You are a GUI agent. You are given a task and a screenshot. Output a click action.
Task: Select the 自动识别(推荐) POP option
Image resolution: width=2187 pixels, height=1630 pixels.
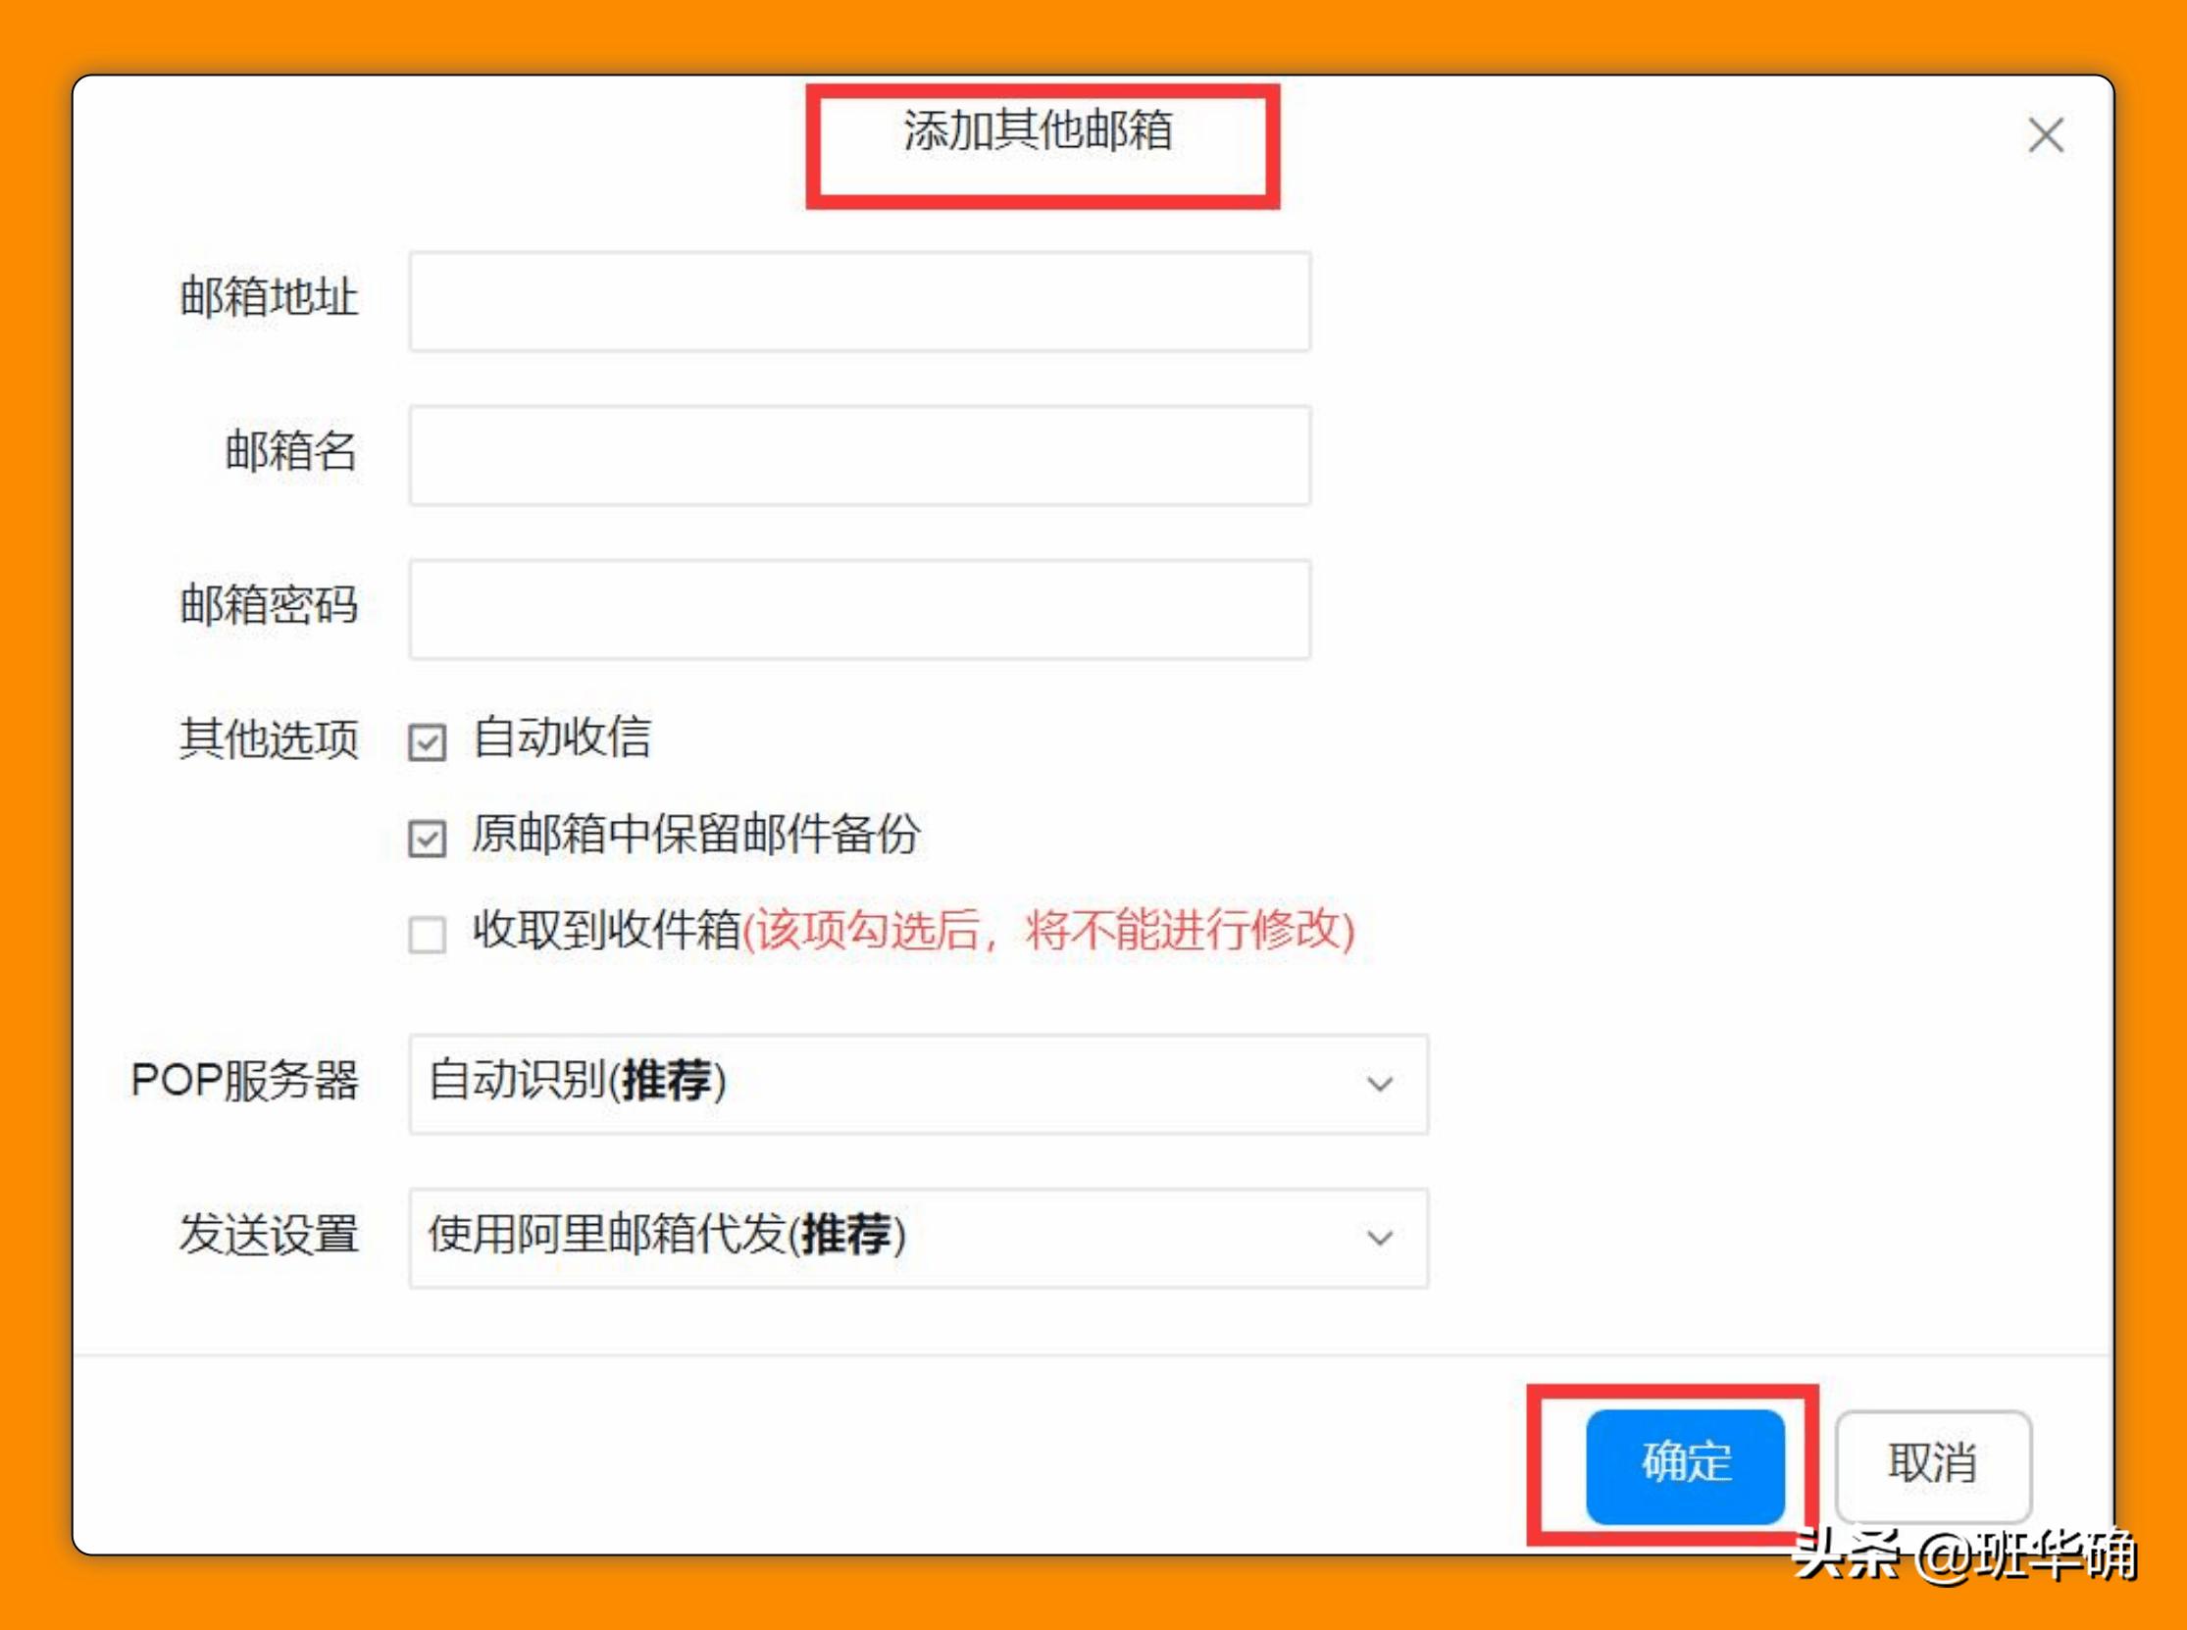pos(577,1083)
